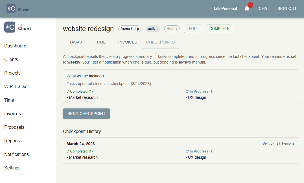Image resolution: width=304 pixels, height=183 pixels.
Task: Click the Acme Corp client badge
Action: click(130, 29)
